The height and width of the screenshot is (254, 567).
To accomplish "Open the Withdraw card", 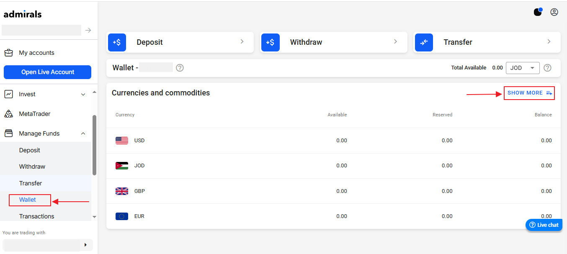I will click(334, 42).
